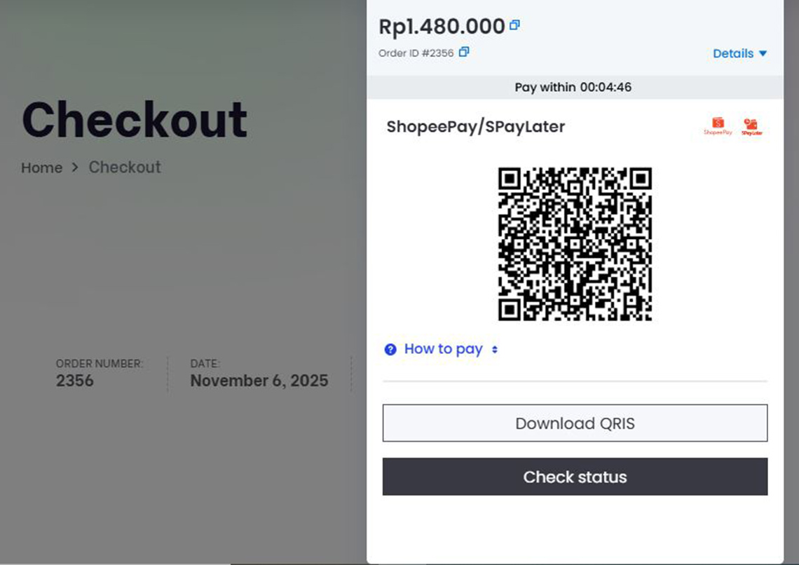Click the Download QRIS button
This screenshot has width=799, height=565.
coord(575,423)
